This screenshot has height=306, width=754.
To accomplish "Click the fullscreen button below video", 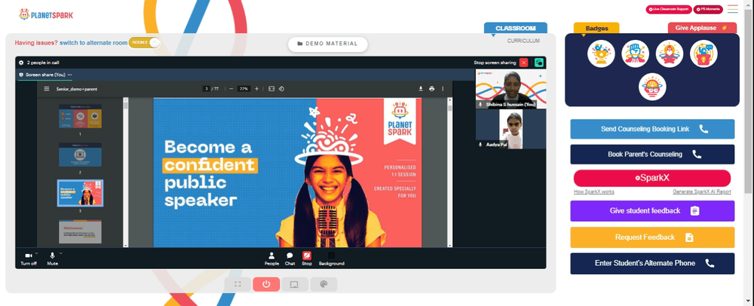I will coord(238,284).
